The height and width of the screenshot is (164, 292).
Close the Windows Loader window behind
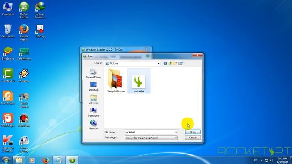(146, 49)
